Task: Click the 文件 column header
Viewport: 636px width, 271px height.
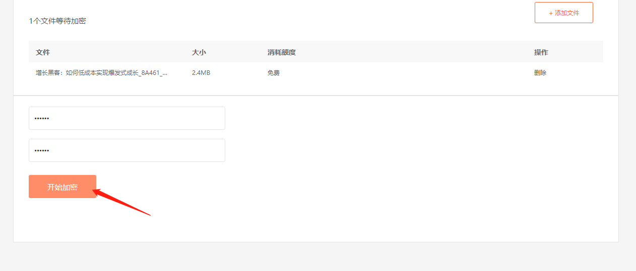Action: tap(43, 52)
